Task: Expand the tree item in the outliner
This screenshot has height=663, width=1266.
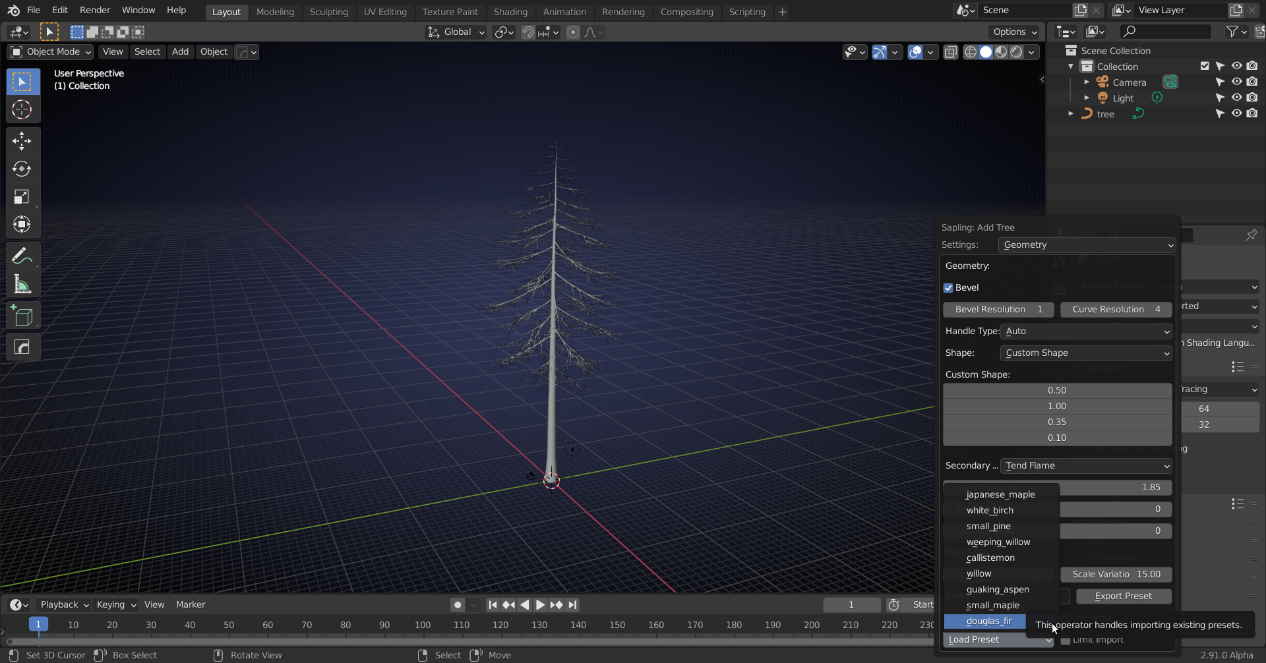Action: point(1071,114)
